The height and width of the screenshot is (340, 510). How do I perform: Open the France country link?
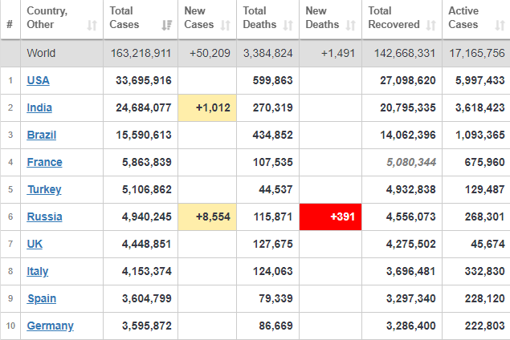tap(44, 162)
